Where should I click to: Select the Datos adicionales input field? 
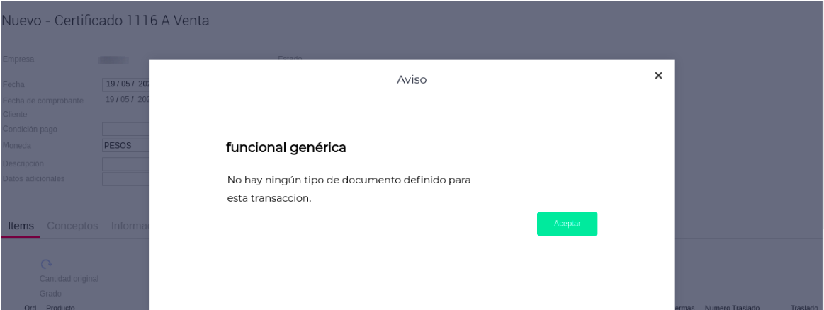[126, 178]
